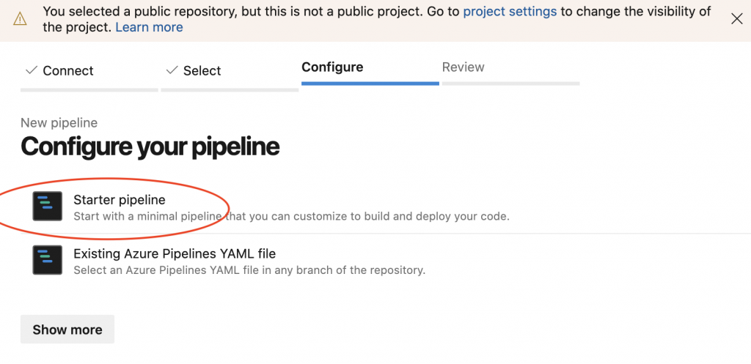Click the minimal pipeline description text
751x364 pixels.
coord(291,216)
